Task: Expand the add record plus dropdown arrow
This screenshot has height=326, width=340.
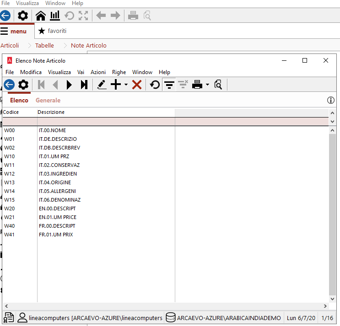Action: tap(126, 85)
